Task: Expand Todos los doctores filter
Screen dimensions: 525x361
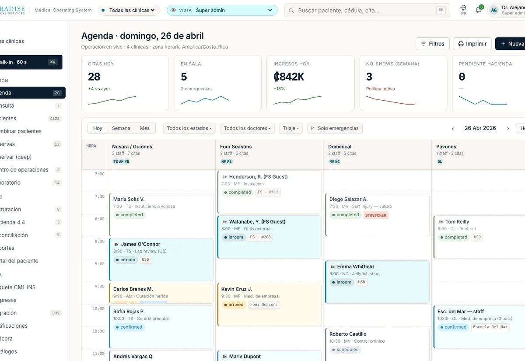Action: [x=247, y=128]
